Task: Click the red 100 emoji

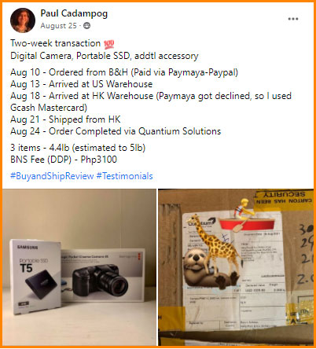Action: pos(108,44)
